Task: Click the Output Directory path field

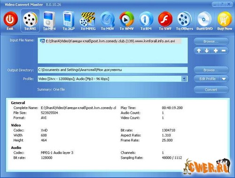Action: pos(113,70)
